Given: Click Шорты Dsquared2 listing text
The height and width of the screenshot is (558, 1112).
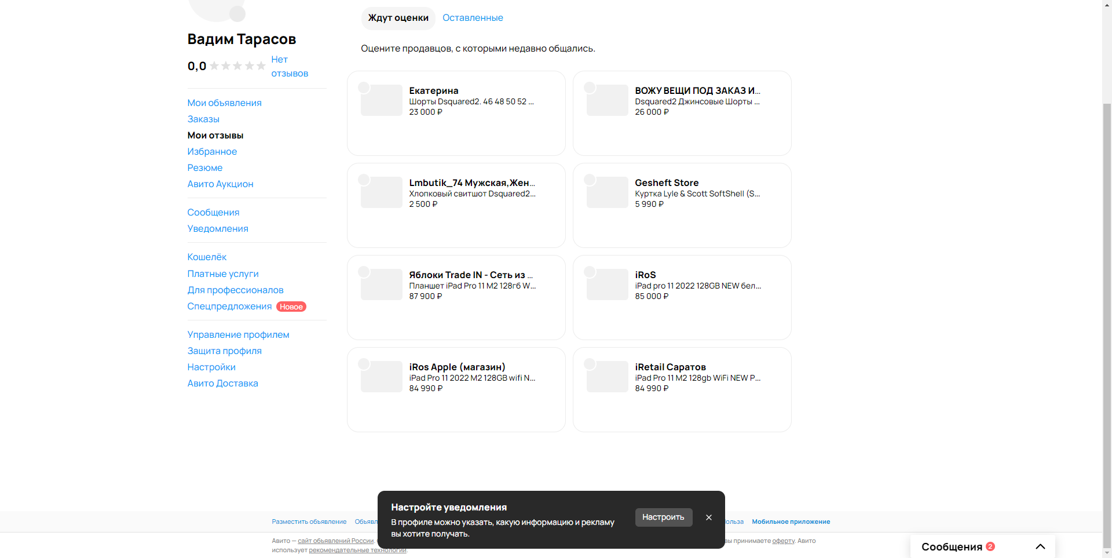Looking at the screenshot, I should pyautogui.click(x=471, y=101).
